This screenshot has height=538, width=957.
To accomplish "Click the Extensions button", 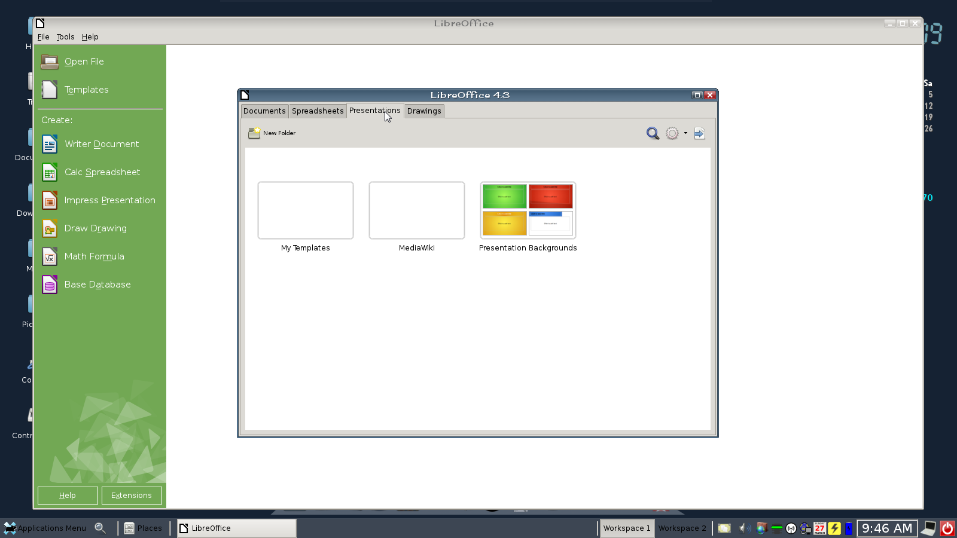I will 132,496.
